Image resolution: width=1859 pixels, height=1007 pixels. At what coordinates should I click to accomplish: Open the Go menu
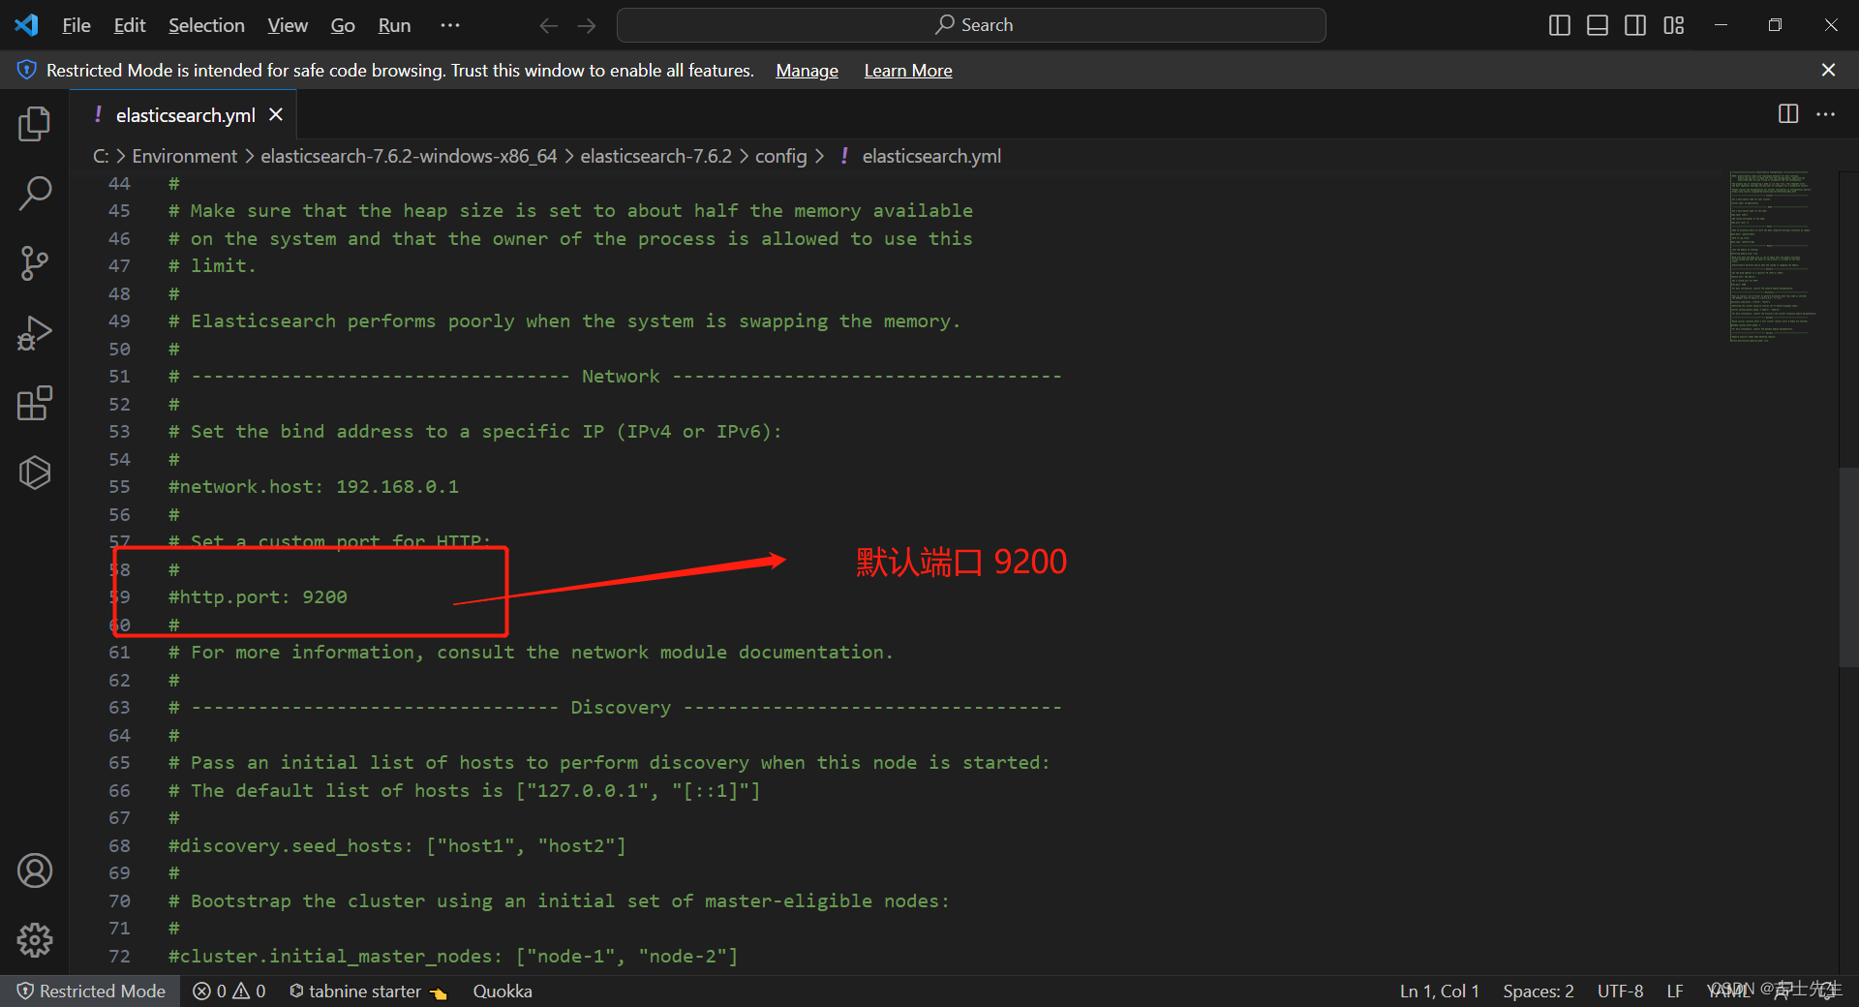pos(343,25)
